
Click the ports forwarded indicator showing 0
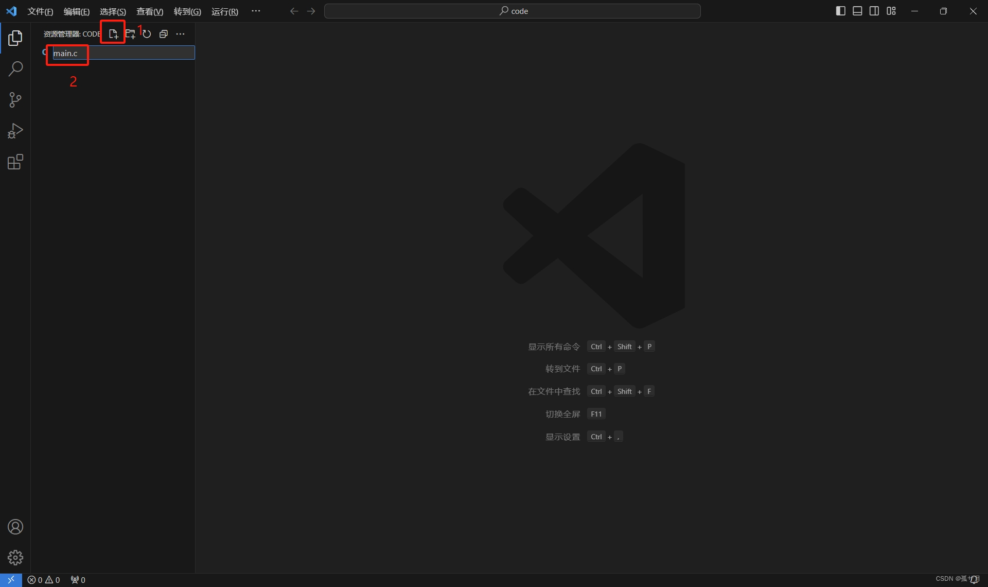(x=78, y=580)
